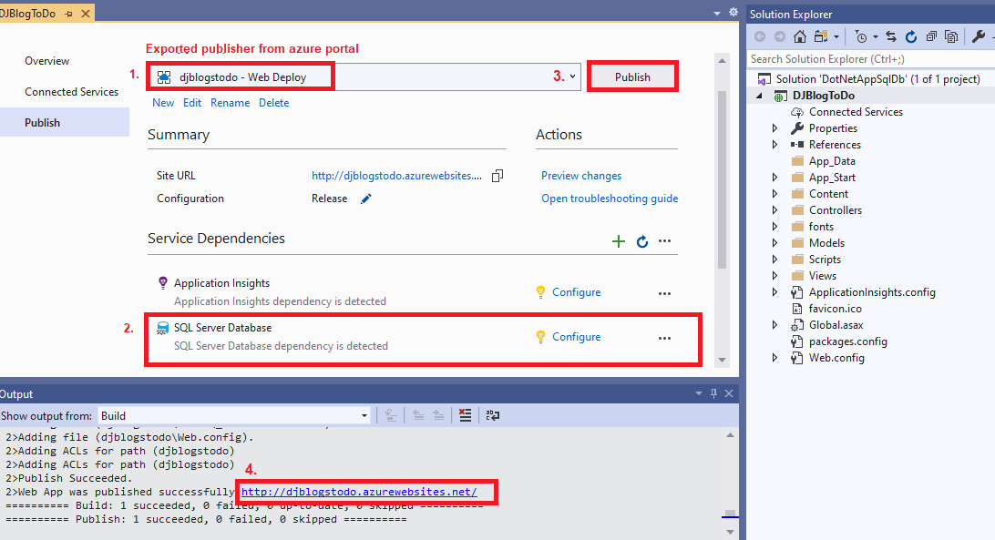Go to next message in Output toolbar
This screenshot has height=540, width=995.
point(438,415)
